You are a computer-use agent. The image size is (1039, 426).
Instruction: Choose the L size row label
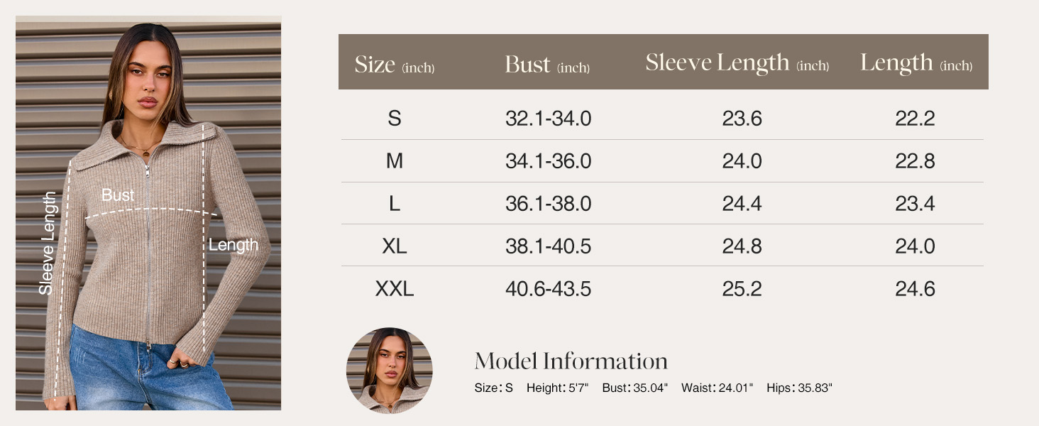pyautogui.click(x=395, y=204)
